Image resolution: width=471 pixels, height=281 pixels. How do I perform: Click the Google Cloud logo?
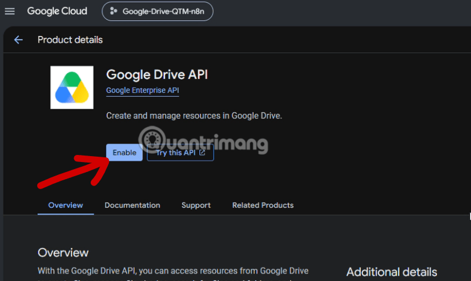pos(57,11)
